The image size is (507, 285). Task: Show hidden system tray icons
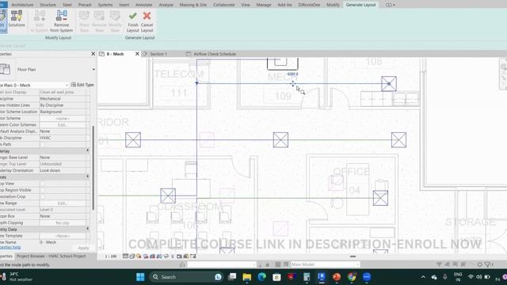tap(423, 277)
